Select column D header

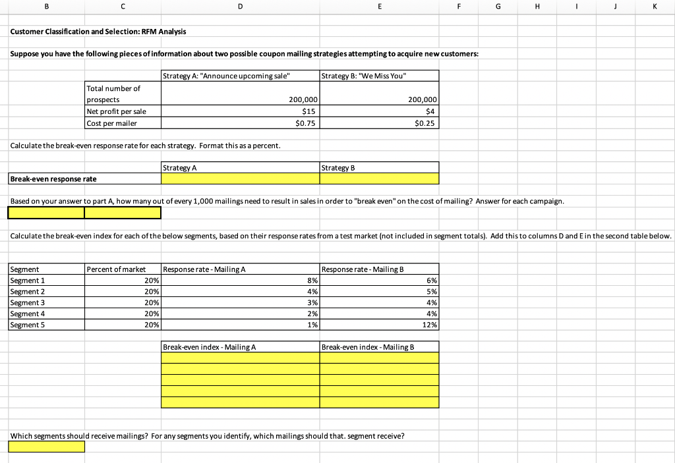[240, 7]
